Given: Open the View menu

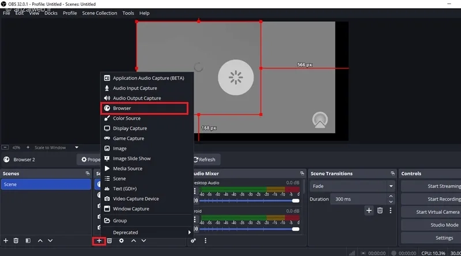Looking at the screenshot, I should (x=34, y=13).
